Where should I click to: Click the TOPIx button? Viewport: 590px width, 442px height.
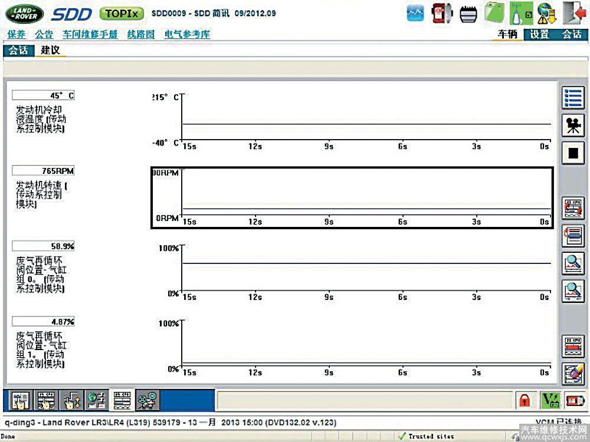122,13
